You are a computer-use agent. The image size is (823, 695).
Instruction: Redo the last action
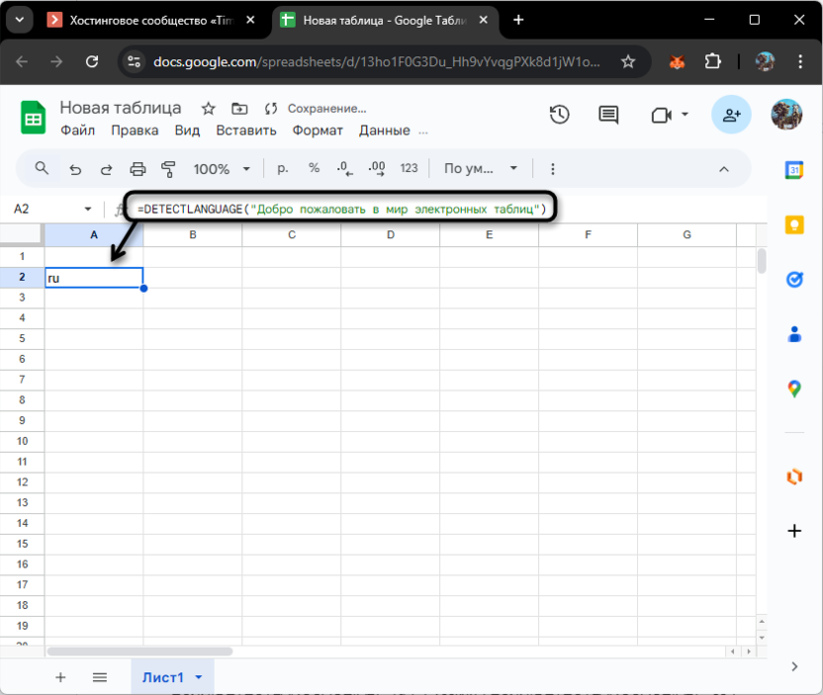click(107, 169)
